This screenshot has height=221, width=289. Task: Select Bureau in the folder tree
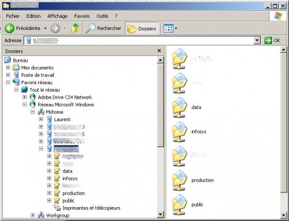[20, 61]
